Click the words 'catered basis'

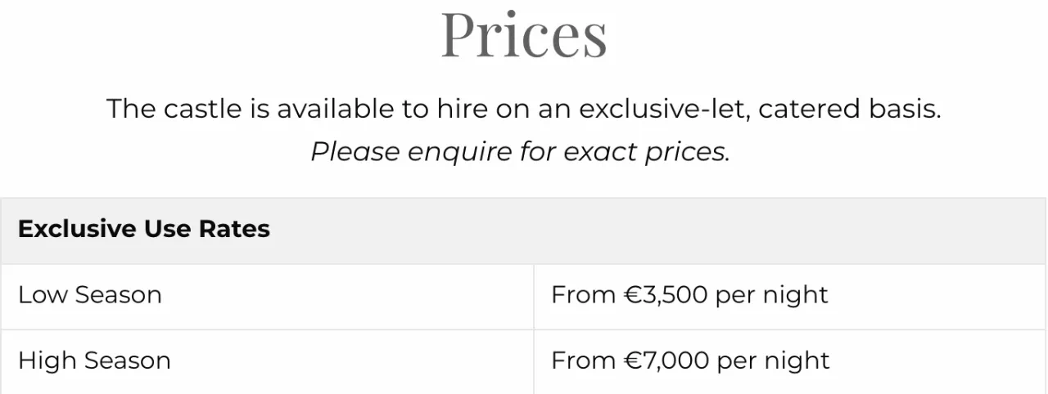pos(850,109)
